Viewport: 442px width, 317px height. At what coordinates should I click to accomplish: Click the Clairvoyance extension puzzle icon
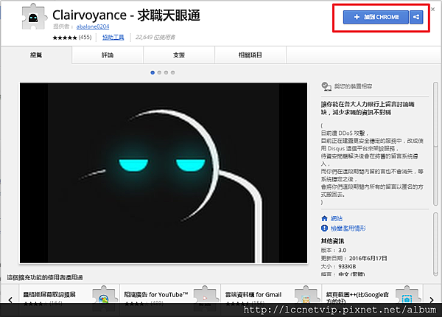click(34, 17)
